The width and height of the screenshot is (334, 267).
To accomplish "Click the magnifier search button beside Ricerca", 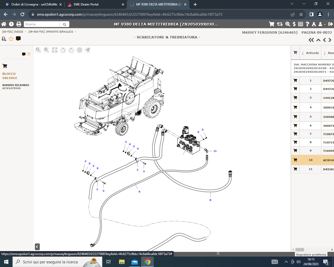I will coord(64,24).
